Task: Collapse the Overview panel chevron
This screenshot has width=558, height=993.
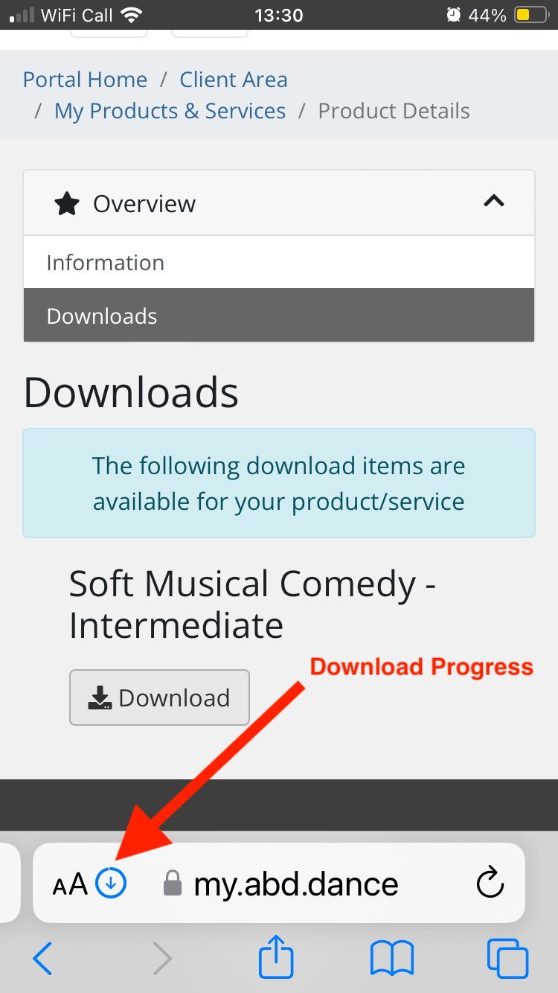Action: (494, 202)
